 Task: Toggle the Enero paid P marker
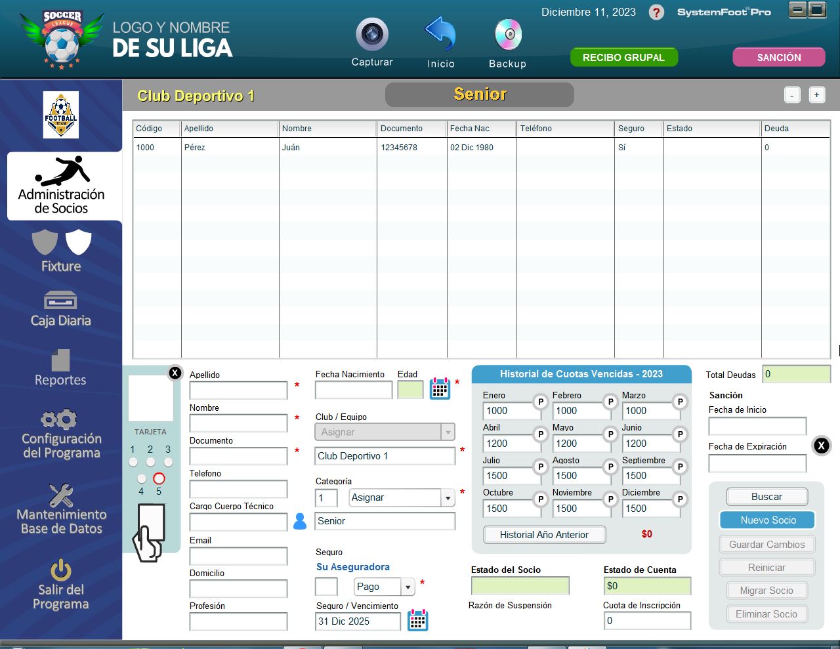coord(540,402)
